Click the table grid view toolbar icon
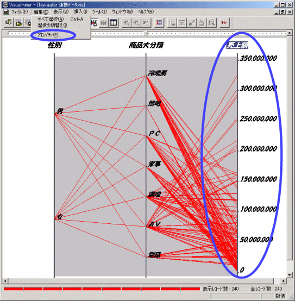 pyautogui.click(x=114, y=23)
